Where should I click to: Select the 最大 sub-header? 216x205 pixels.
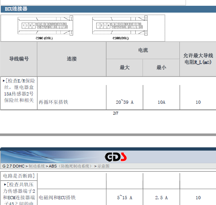(x=124, y=67)
